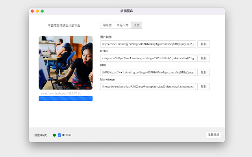Screen dimensions: 252x157
Task: Select the 中等尺寸 medium size tab
Action: click(x=122, y=25)
